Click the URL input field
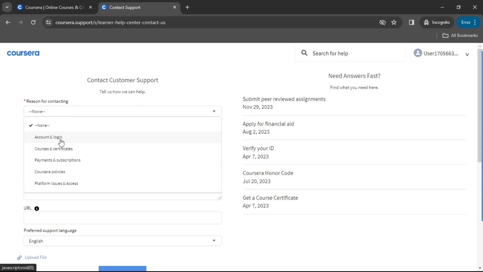Screen dimensions: 483x272 click(x=123, y=218)
